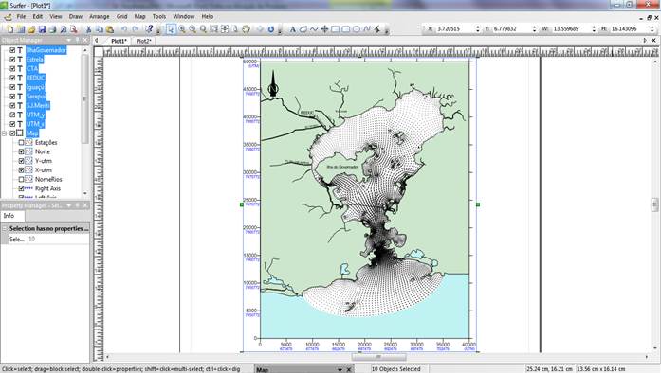The height and width of the screenshot is (373, 661).
Task: Click the X position spinner arrows
Action: pos(478,29)
